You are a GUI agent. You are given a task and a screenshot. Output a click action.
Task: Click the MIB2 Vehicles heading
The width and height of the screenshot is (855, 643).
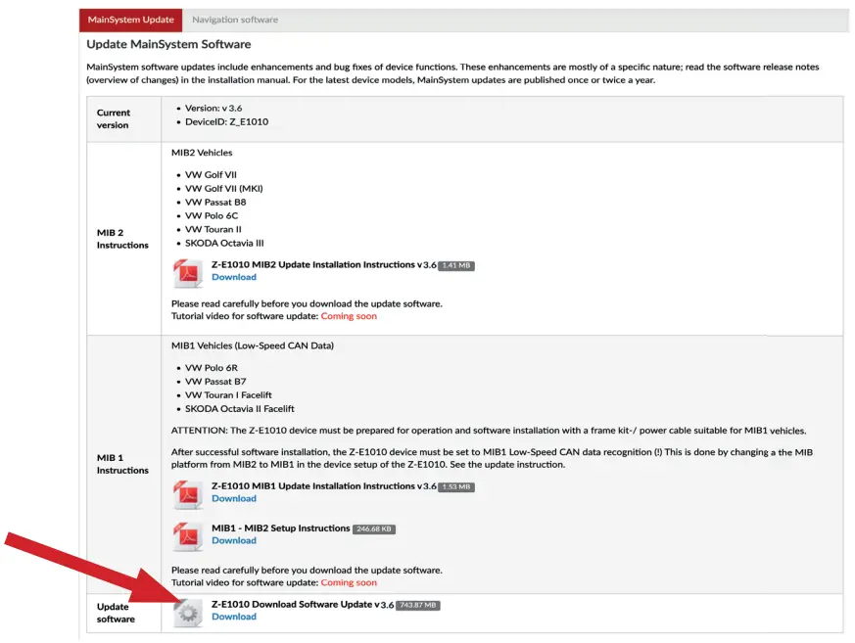click(202, 153)
